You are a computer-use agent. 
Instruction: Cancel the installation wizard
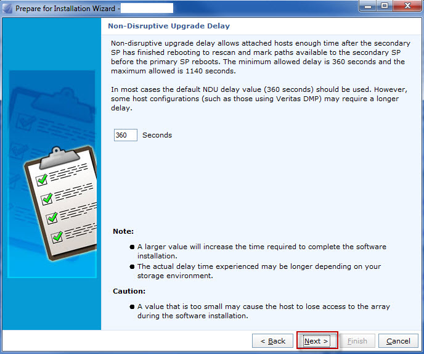click(x=398, y=340)
